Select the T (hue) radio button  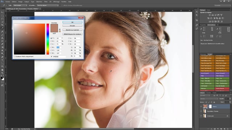click(51, 38)
